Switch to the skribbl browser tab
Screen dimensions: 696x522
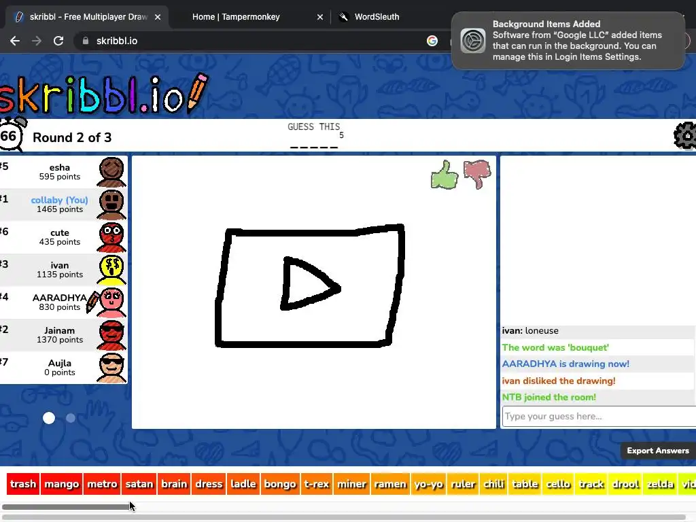pos(88,17)
